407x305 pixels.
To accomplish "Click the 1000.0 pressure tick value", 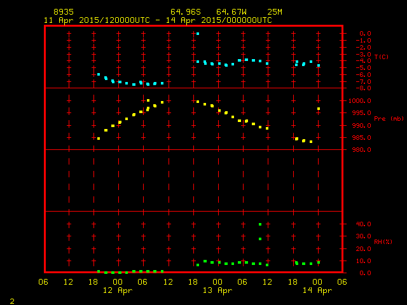I will 360,101.
